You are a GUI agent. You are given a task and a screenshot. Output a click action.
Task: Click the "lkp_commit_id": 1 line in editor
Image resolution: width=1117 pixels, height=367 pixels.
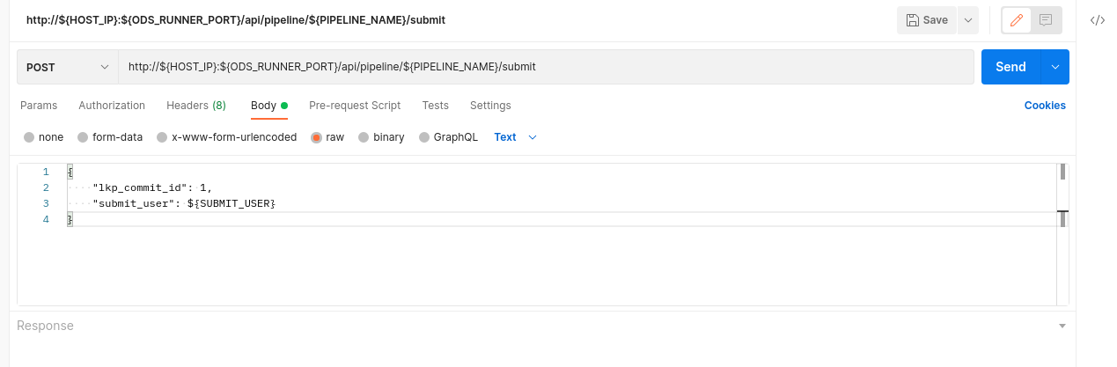point(152,187)
